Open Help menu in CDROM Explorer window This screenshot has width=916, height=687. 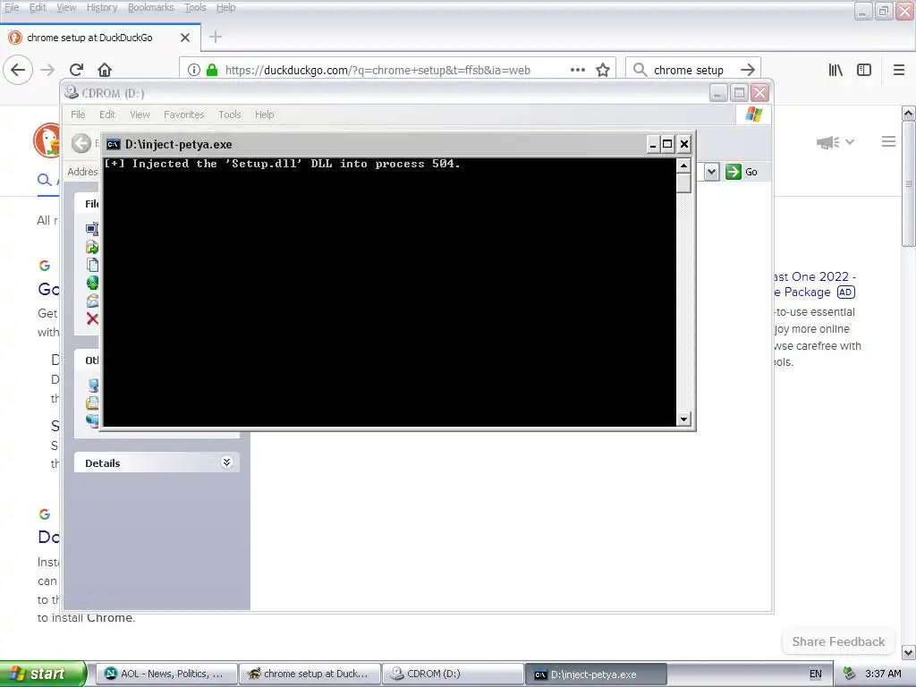264,114
